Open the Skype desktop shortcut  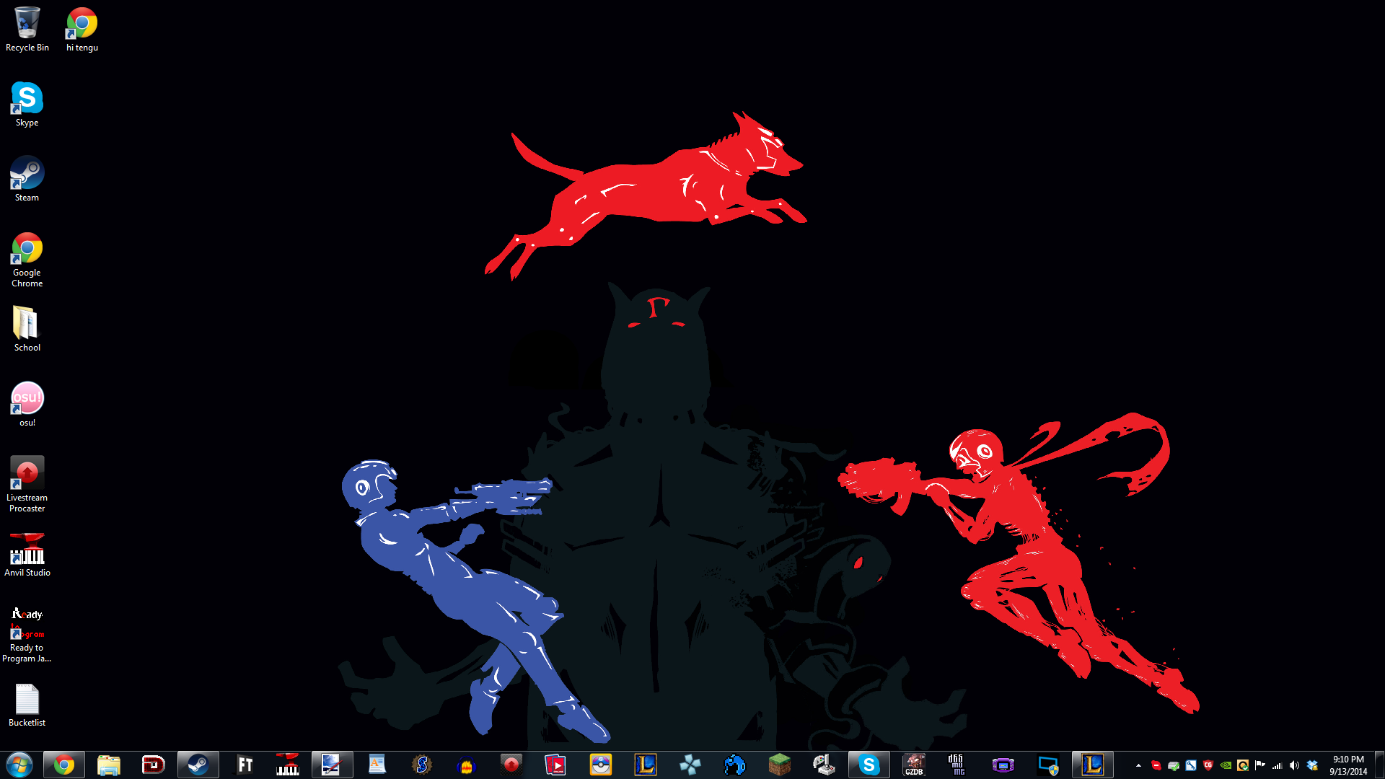[27, 99]
